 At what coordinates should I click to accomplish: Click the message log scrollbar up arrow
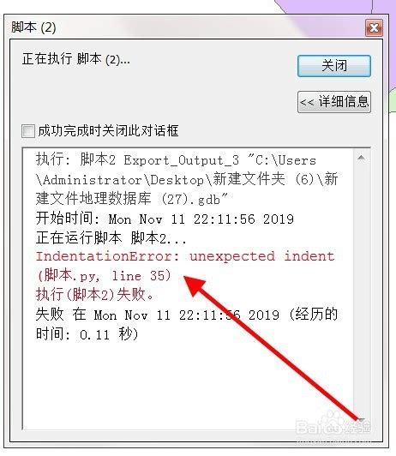[361, 158]
